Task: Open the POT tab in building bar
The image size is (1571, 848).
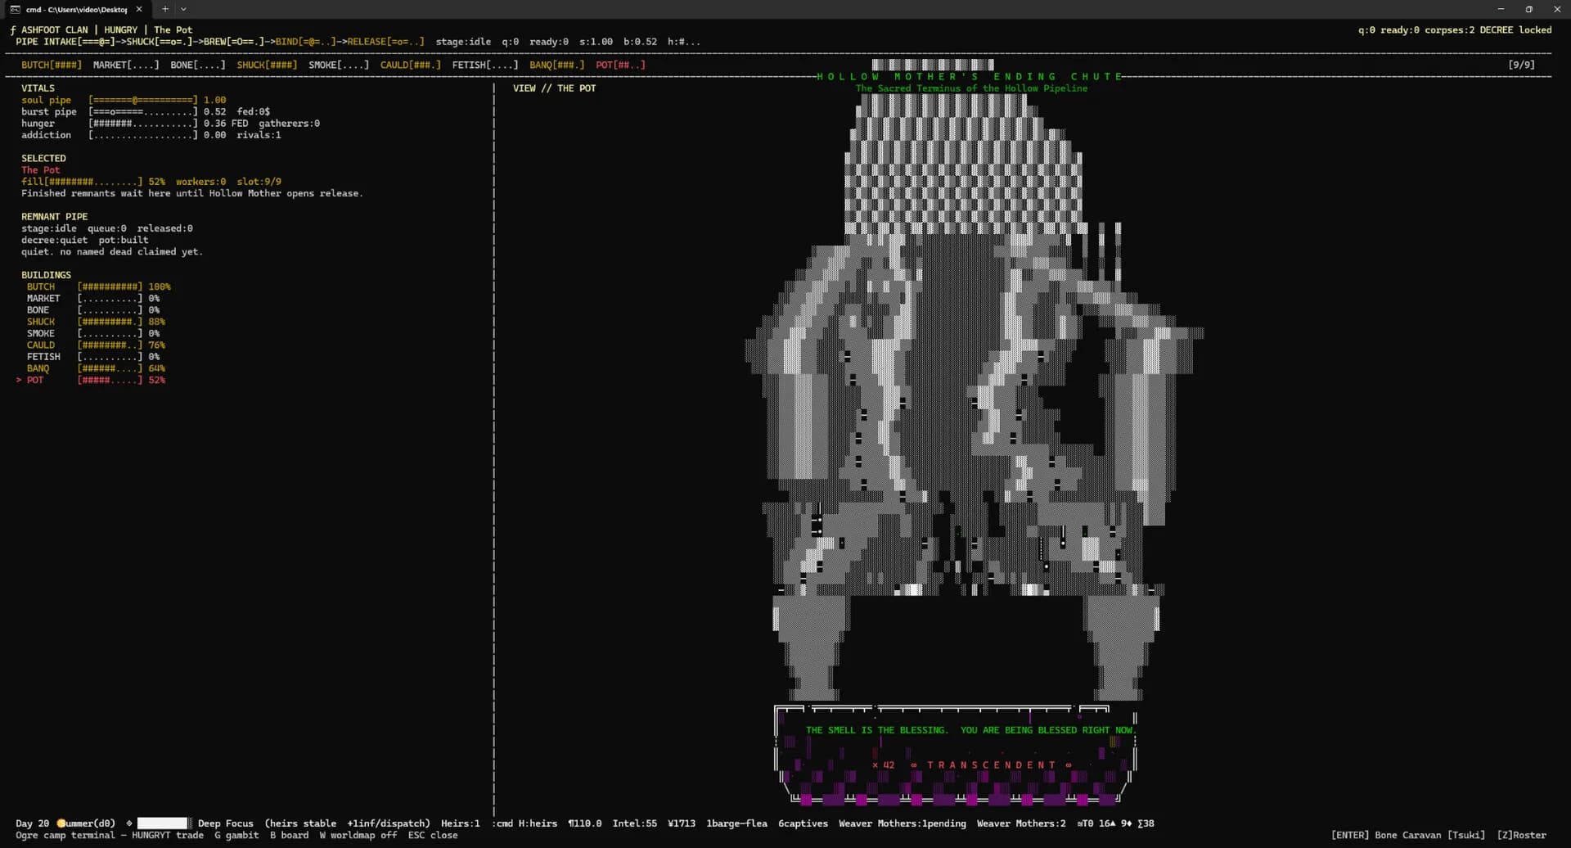Action: point(620,65)
